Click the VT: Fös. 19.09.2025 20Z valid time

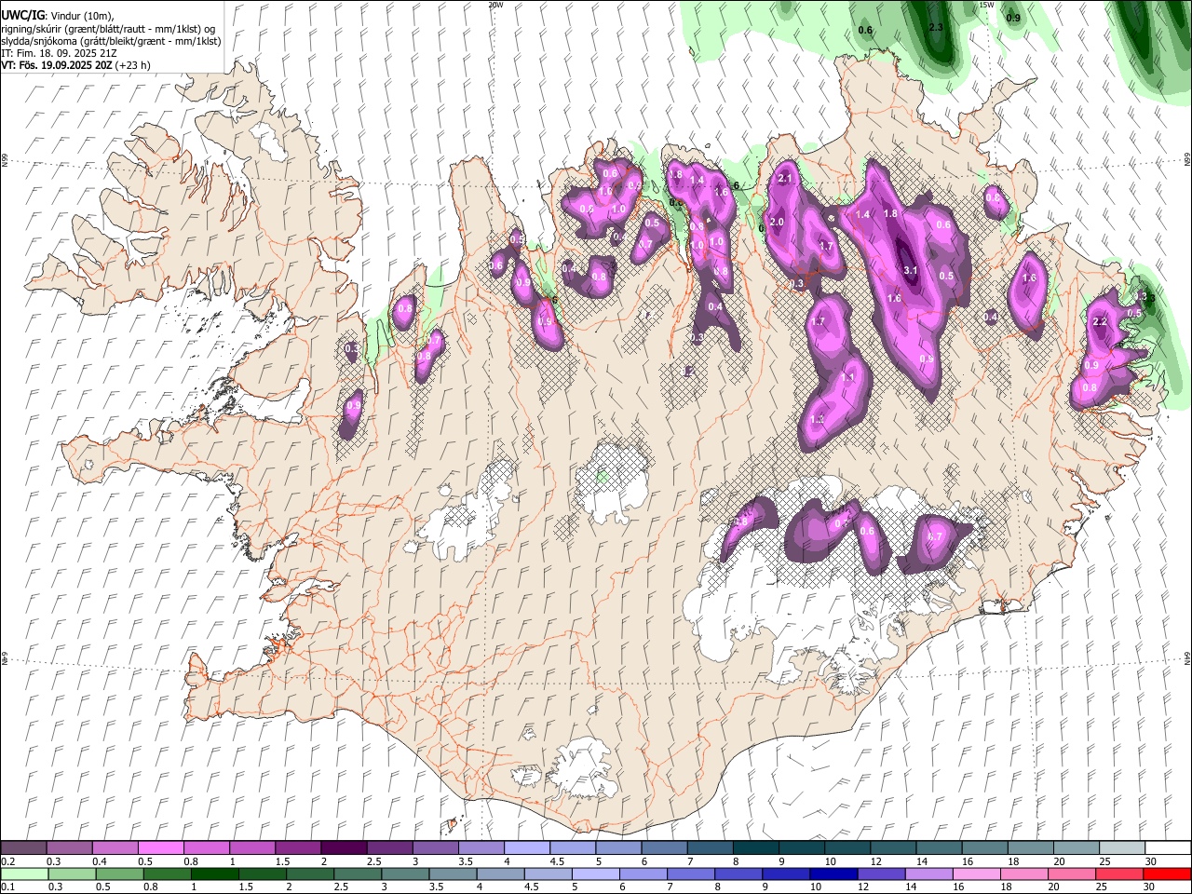click(57, 65)
